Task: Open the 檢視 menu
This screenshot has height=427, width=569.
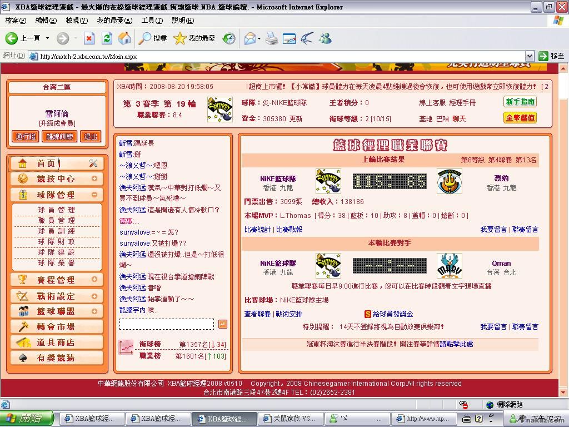Action: coord(77,21)
